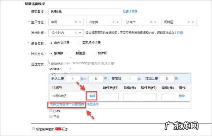
Task: Click 删除 link in the region row
Action: (x=182, y=96)
